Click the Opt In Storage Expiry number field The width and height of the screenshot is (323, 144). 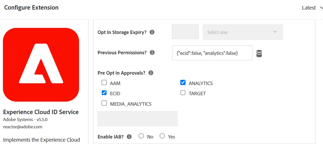tap(185, 32)
